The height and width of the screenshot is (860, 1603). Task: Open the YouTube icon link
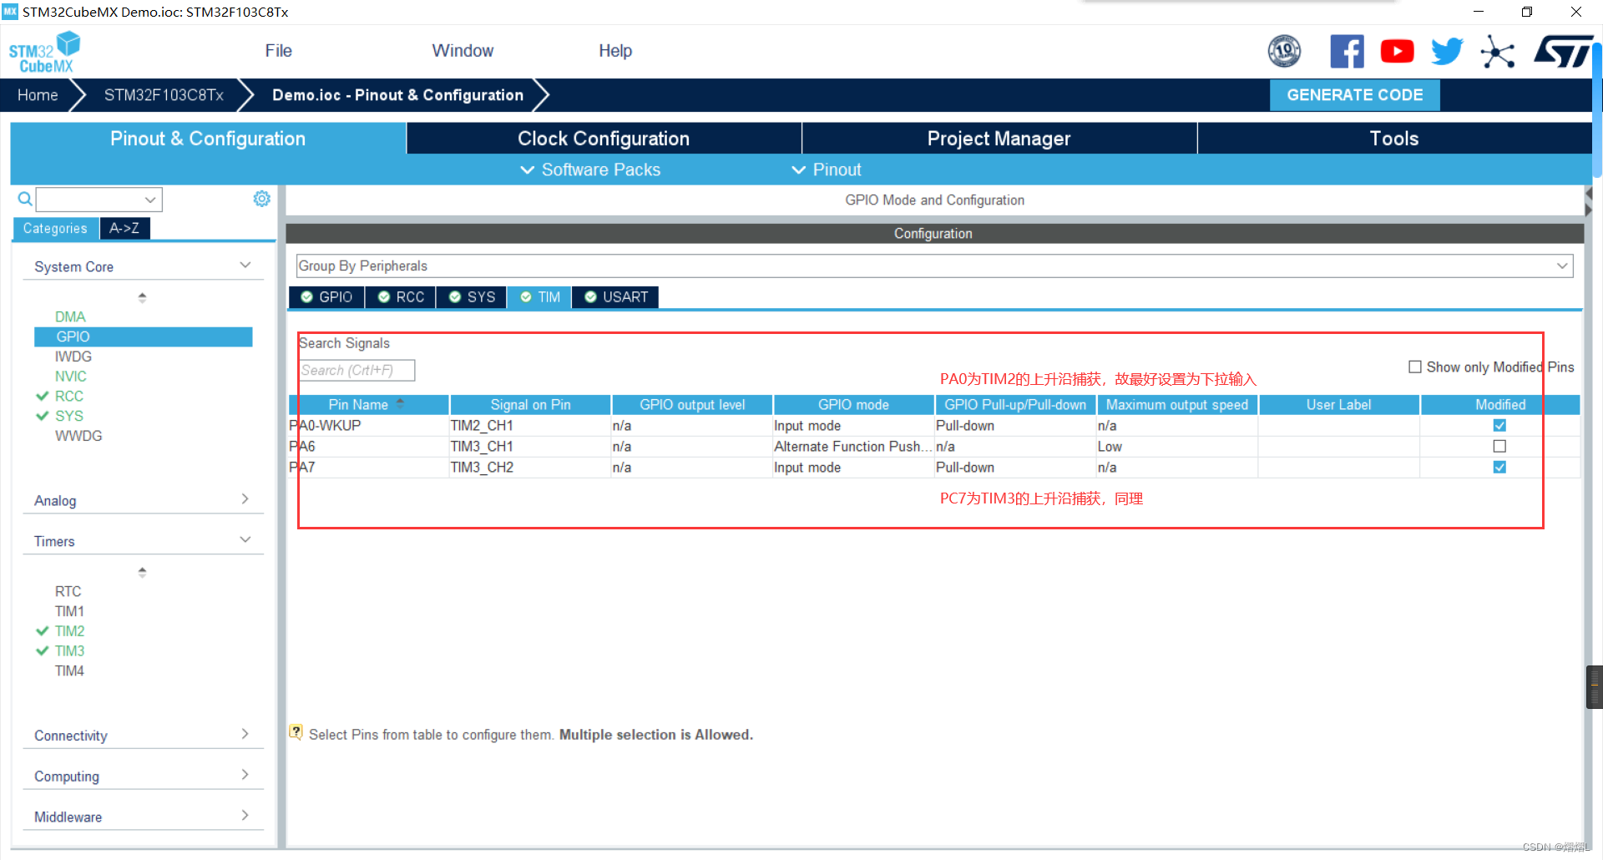(x=1397, y=52)
